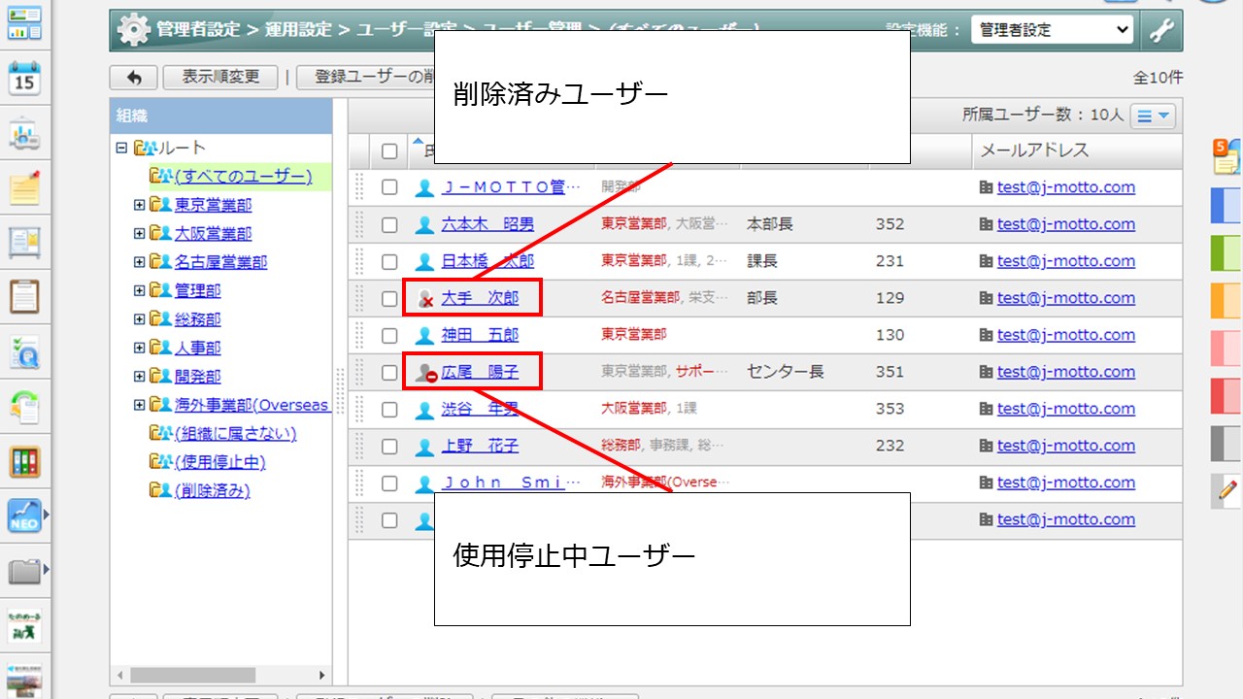The width and height of the screenshot is (1243, 699).
Task: Expand the 人事部 organization node
Action: pos(139,348)
